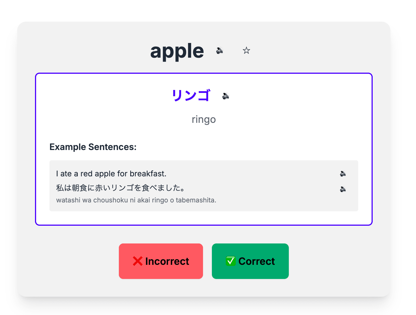Play pronunciation of リンゴ
Image resolution: width=416 pixels, height=315 pixels.
pos(226,96)
